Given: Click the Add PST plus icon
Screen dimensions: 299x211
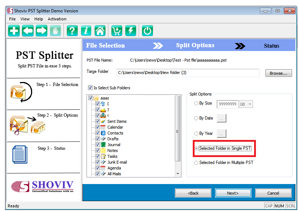Looking at the screenshot, I should pos(14,31).
